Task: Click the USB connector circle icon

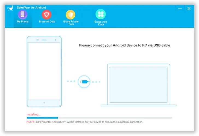Action: pyautogui.click(x=84, y=81)
